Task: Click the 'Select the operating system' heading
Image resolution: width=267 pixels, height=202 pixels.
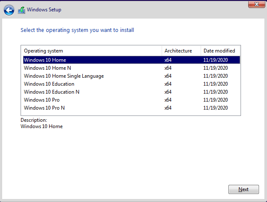Action: pos(77,30)
